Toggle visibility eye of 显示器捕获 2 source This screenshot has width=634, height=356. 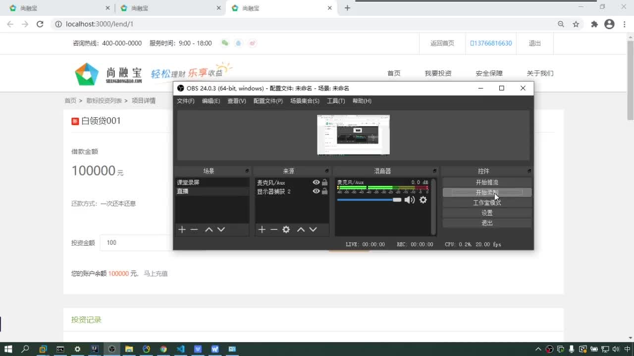coord(316,191)
